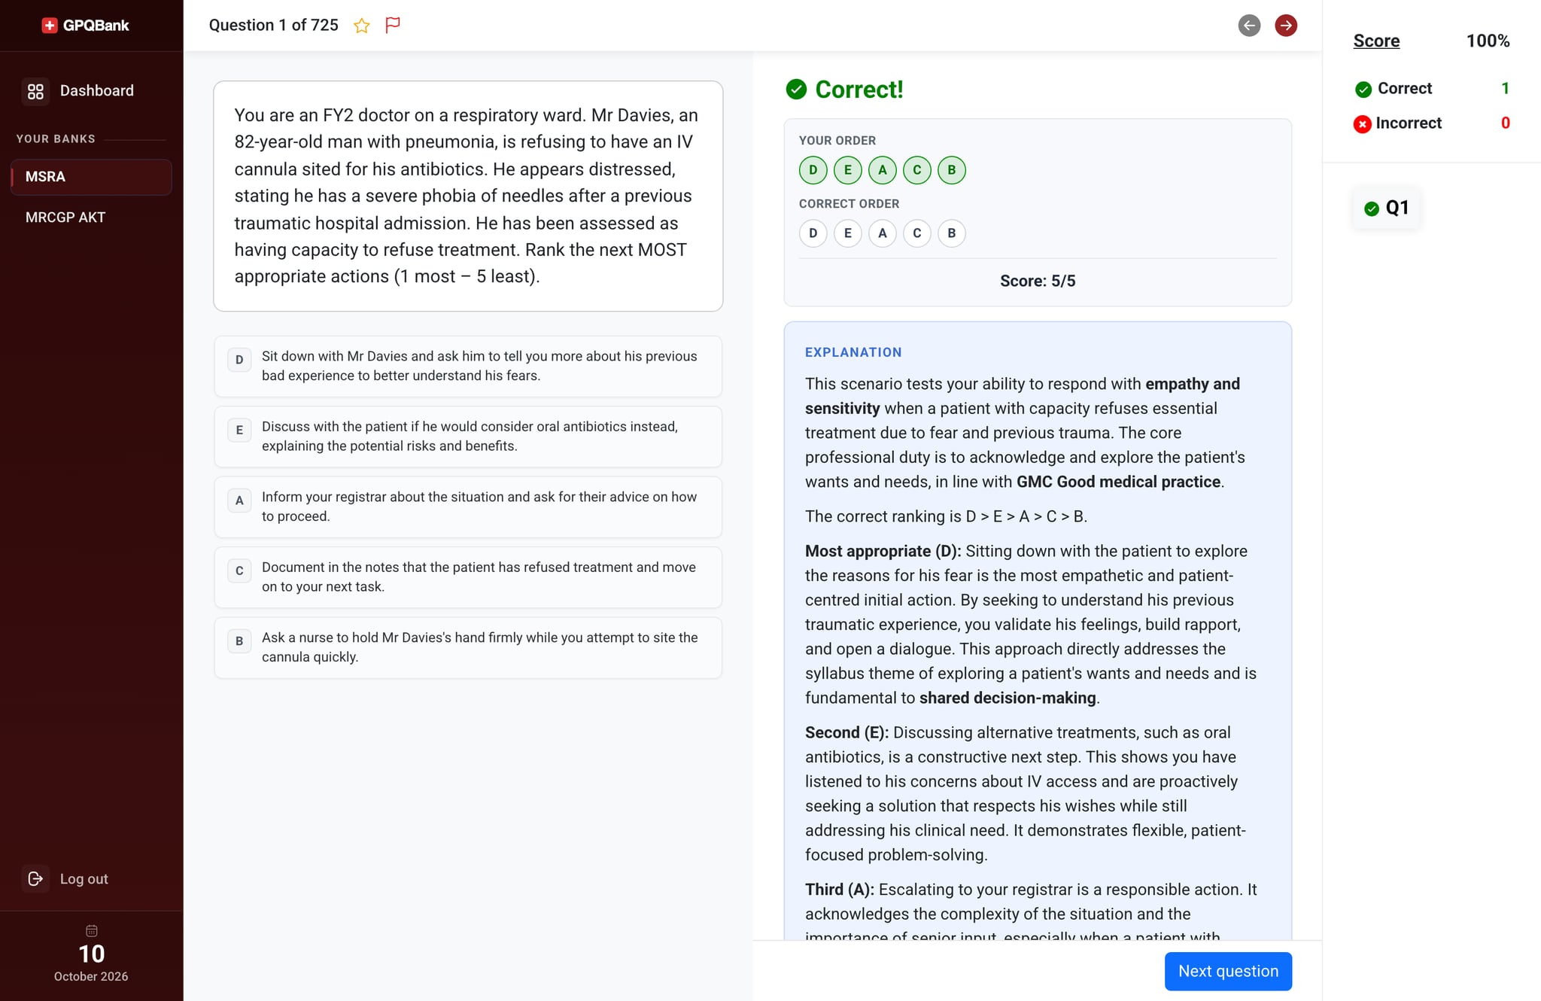Select the oral antibiotics option E
1541x1001 pixels.
[468, 437]
